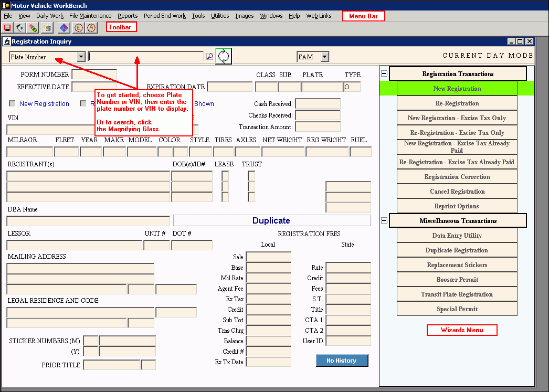Open the EAM dropdown list
The image size is (549, 392).
click(x=325, y=57)
